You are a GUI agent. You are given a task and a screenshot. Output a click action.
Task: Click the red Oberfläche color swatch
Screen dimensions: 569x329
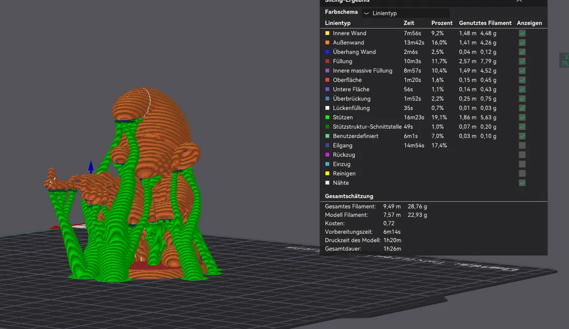tap(327, 80)
